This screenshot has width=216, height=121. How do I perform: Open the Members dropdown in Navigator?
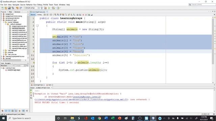coord(7,66)
